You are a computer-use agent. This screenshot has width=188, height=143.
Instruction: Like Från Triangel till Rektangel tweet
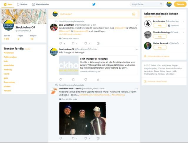click(x=86, y=79)
